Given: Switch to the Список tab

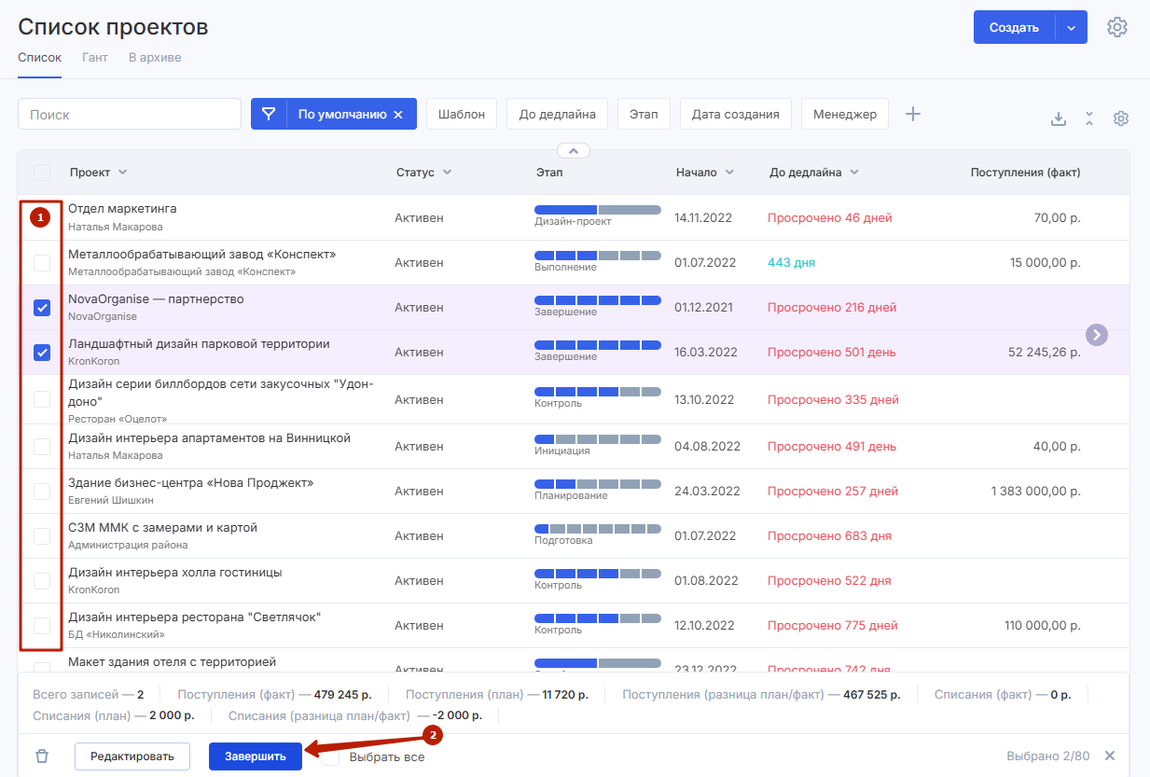Looking at the screenshot, I should point(39,58).
